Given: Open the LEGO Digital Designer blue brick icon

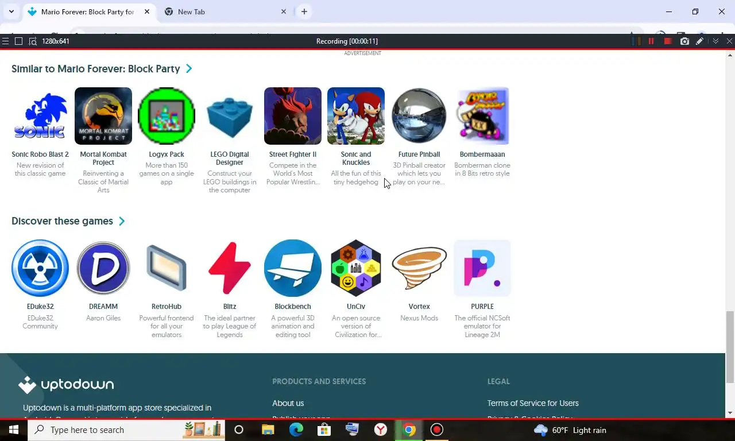Looking at the screenshot, I should coord(230,116).
